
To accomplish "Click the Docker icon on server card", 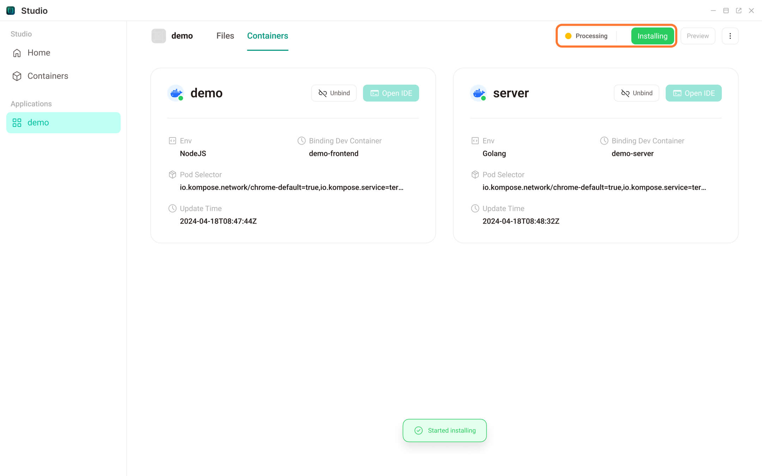I will pos(478,93).
